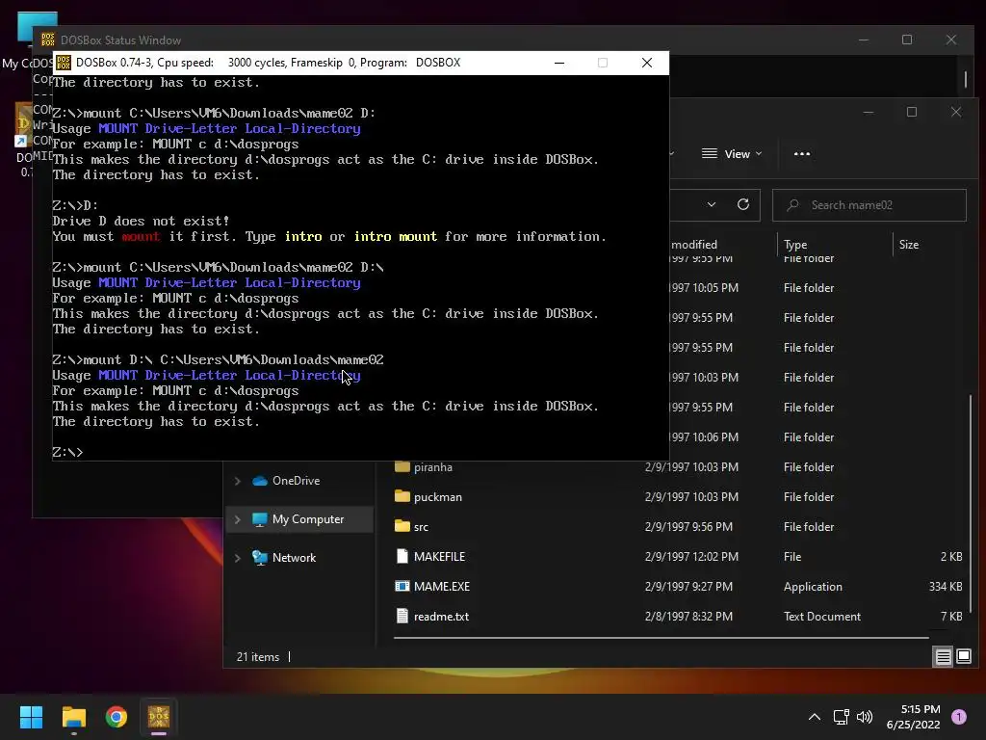
Task: Click the DOSBox window title bar icon
Action: point(63,63)
